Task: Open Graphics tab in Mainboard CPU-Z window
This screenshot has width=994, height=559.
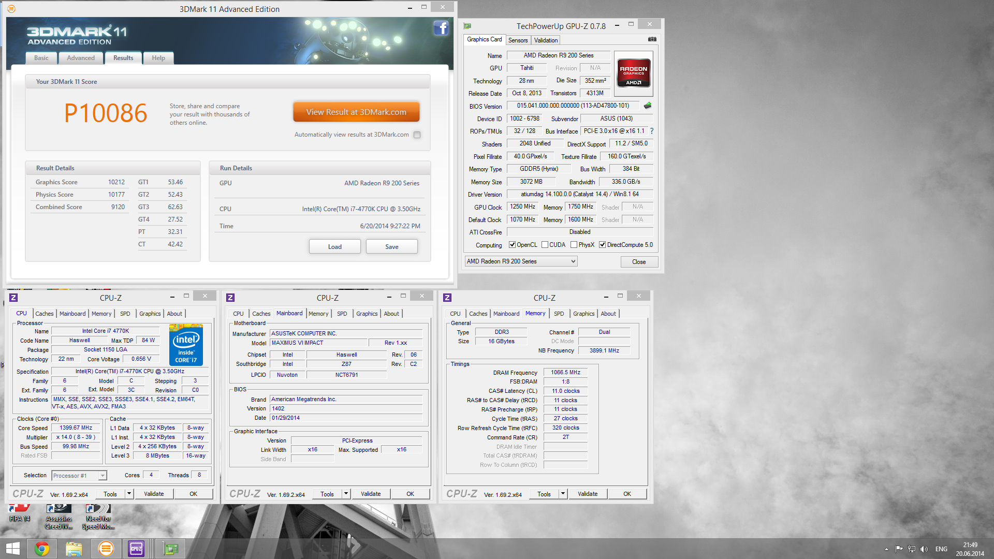Action: click(367, 314)
